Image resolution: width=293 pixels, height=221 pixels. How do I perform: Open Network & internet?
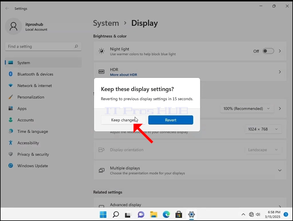pyautogui.click(x=43, y=86)
